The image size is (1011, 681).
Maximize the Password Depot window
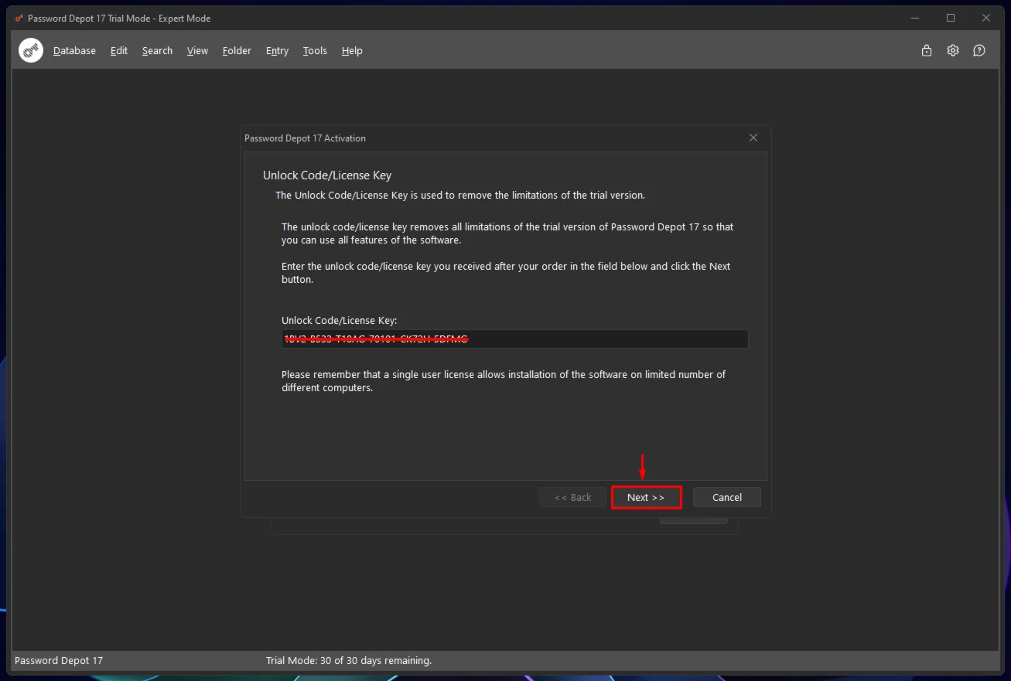pos(951,18)
